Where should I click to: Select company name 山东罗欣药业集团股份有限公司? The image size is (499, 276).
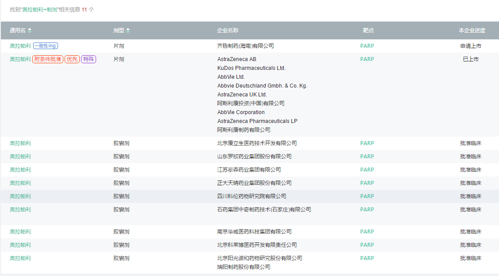(254, 157)
